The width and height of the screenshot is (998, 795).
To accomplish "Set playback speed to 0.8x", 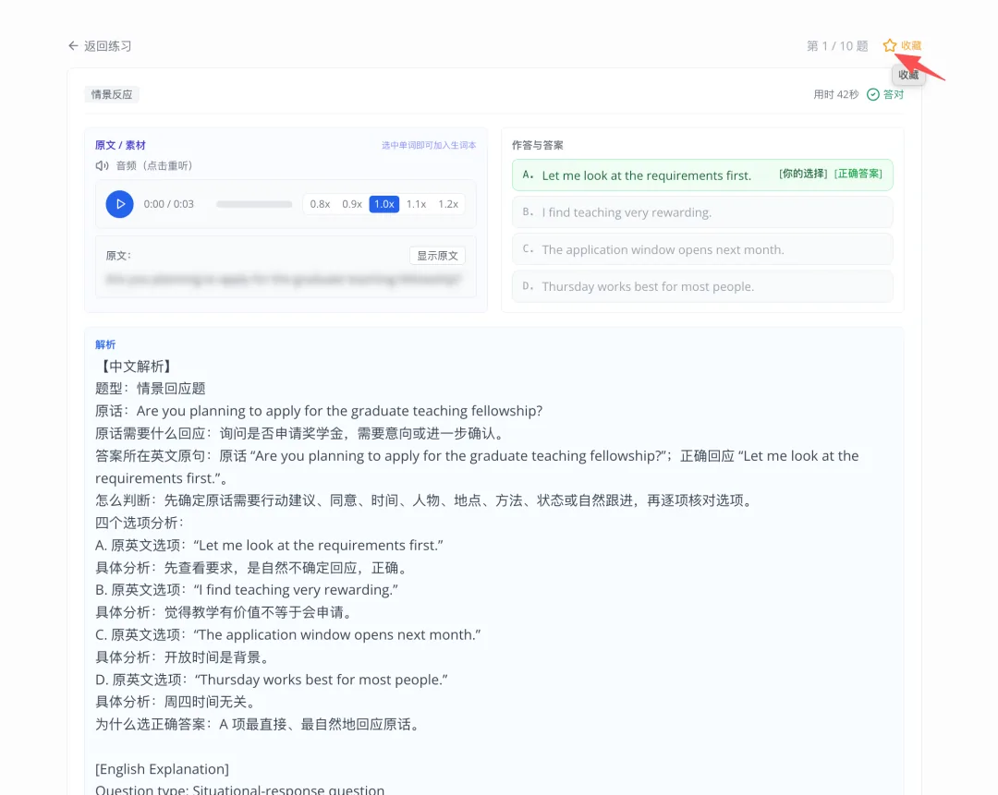I will point(320,204).
